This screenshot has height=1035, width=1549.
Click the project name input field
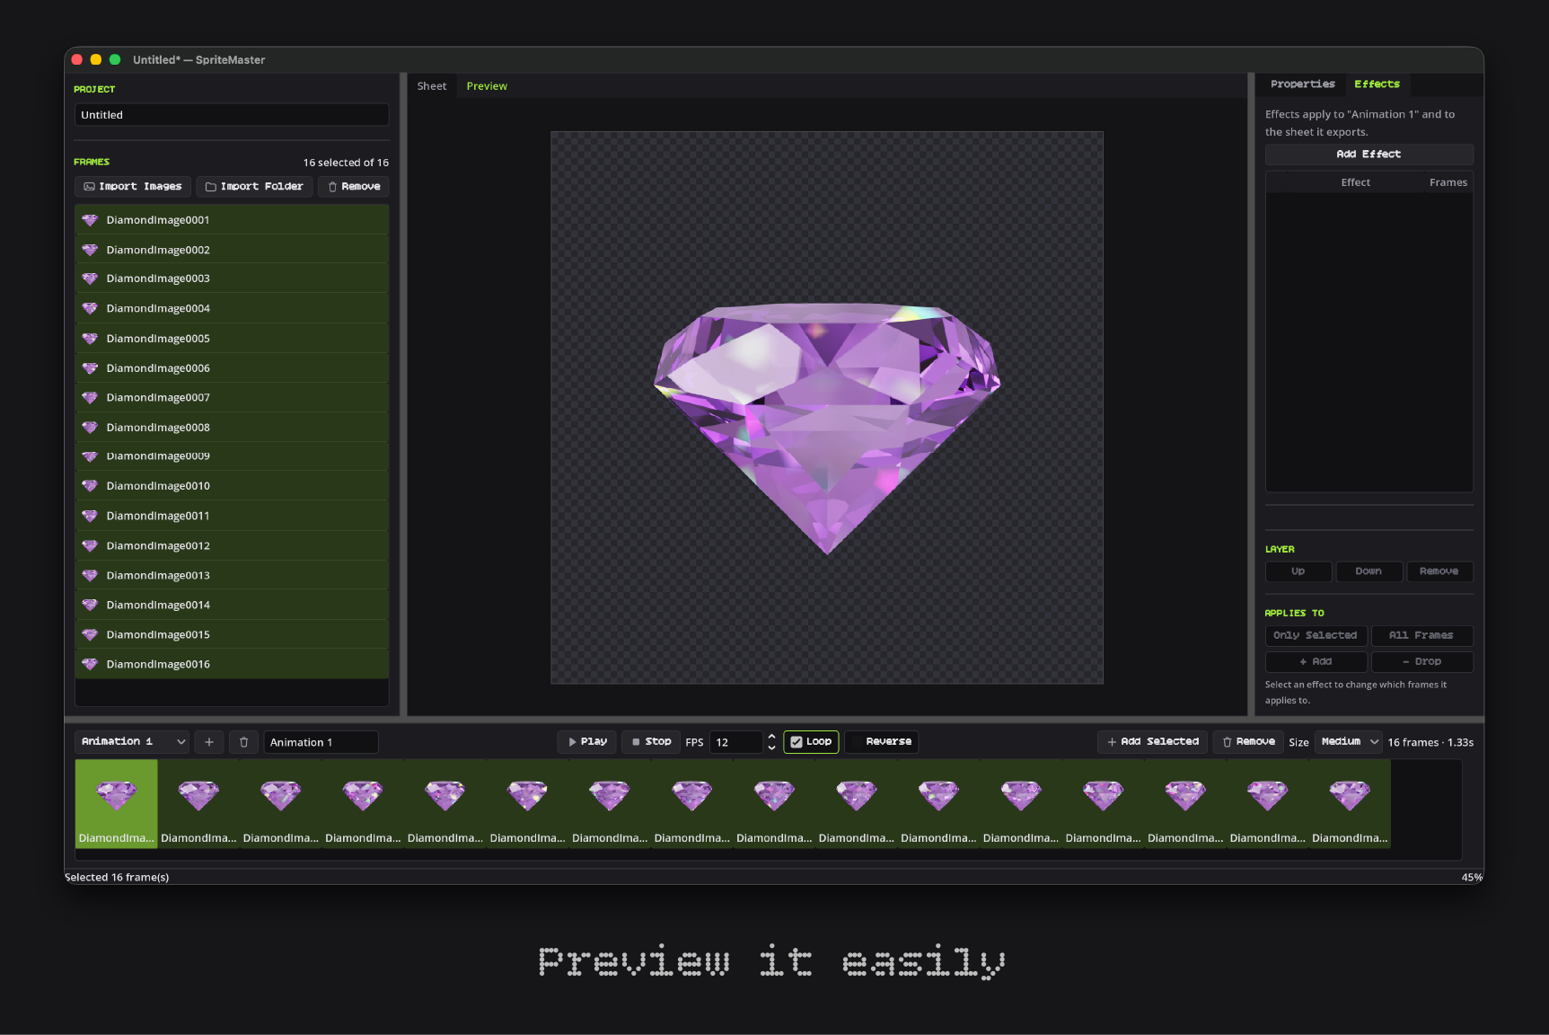[x=232, y=115]
